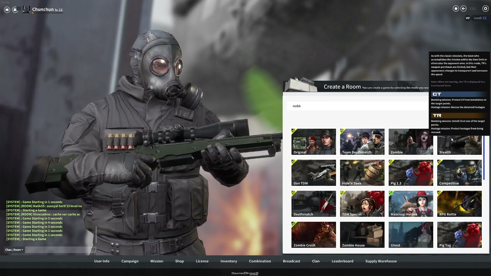Select the RPG Battle mode

459,204
